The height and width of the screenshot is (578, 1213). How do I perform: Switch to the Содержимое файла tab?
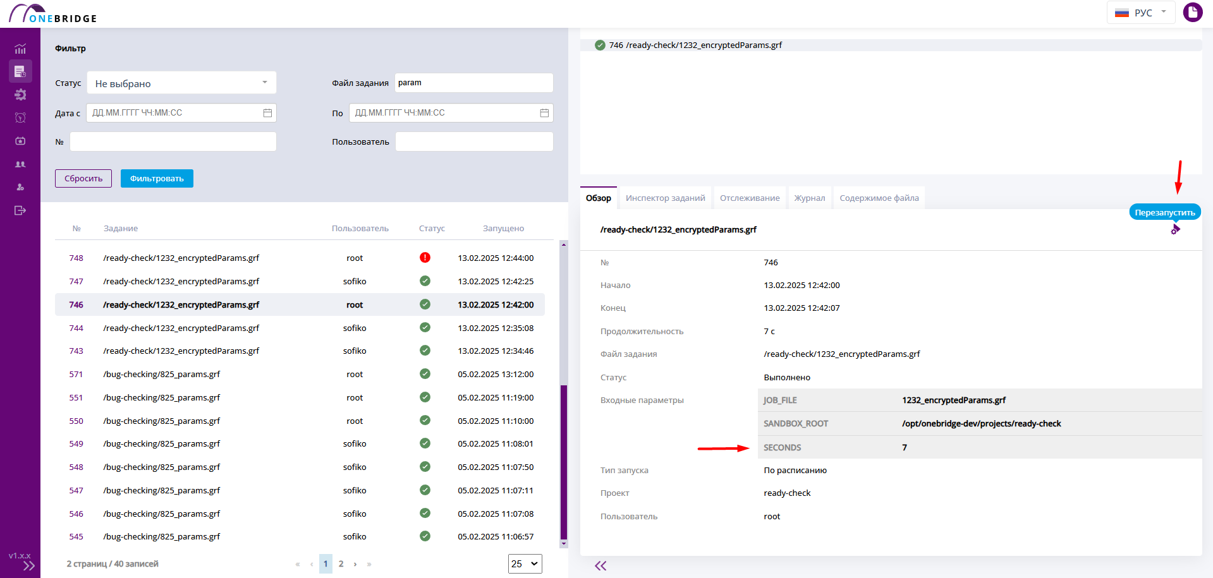click(879, 198)
